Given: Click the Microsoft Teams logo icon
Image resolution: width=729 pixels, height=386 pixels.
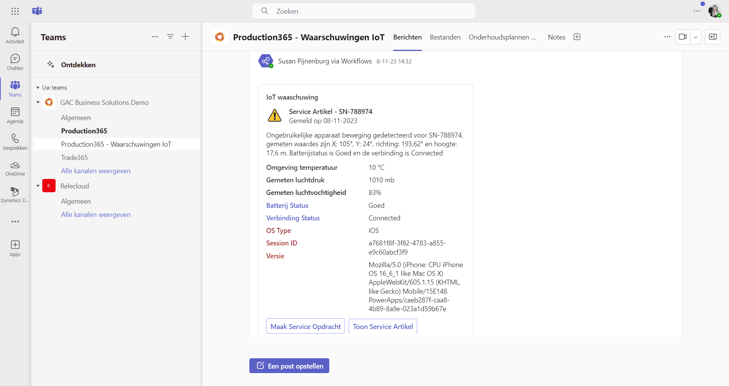Looking at the screenshot, I should [37, 11].
